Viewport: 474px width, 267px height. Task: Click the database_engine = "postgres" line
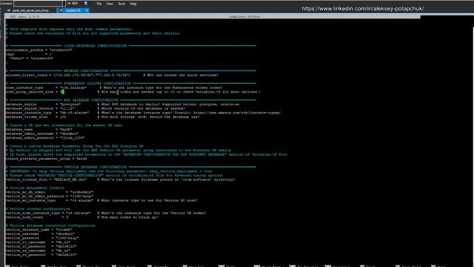pyautogui.click(x=122, y=105)
